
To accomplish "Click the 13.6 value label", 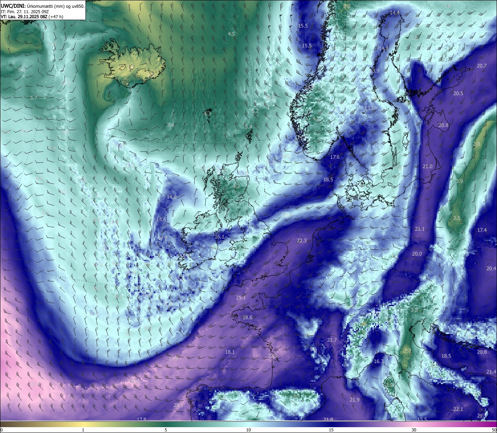I will point(370,108).
